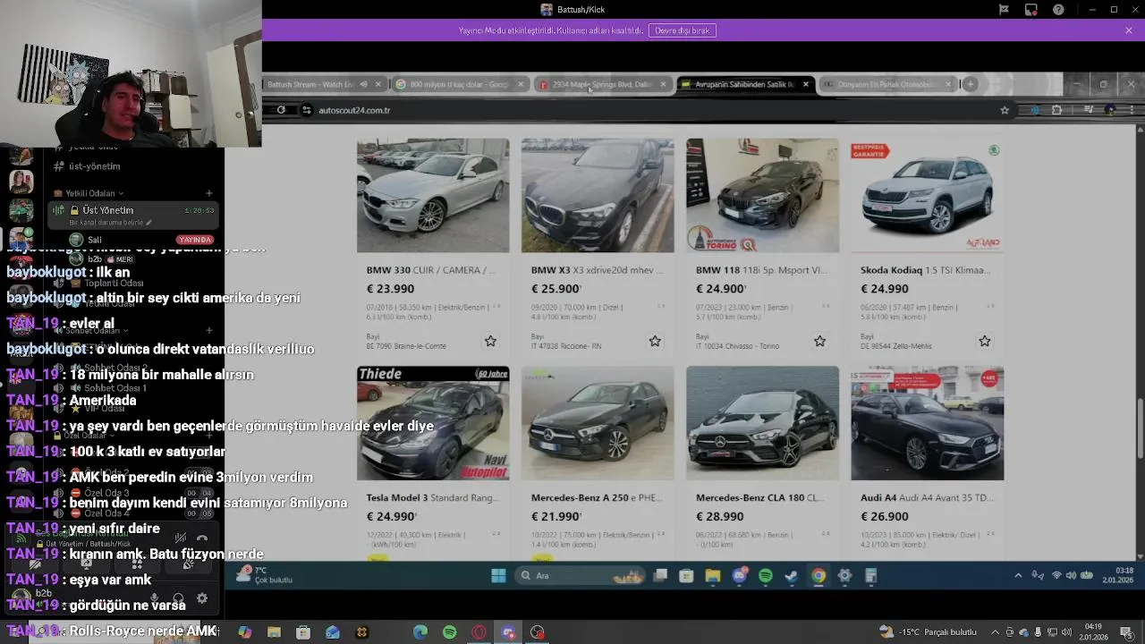The width and height of the screenshot is (1145, 644).
Task: Open Discord in streamed taskbar
Action: (740, 576)
